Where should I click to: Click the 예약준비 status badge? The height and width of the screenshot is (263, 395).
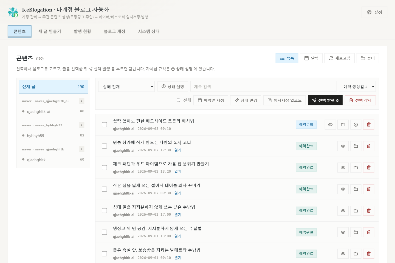(x=306, y=125)
